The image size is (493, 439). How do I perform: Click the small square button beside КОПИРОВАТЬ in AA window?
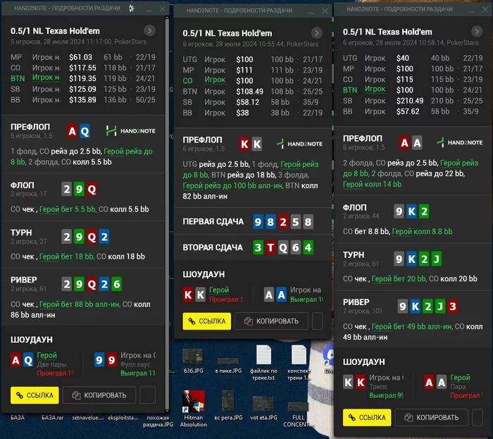478,418
